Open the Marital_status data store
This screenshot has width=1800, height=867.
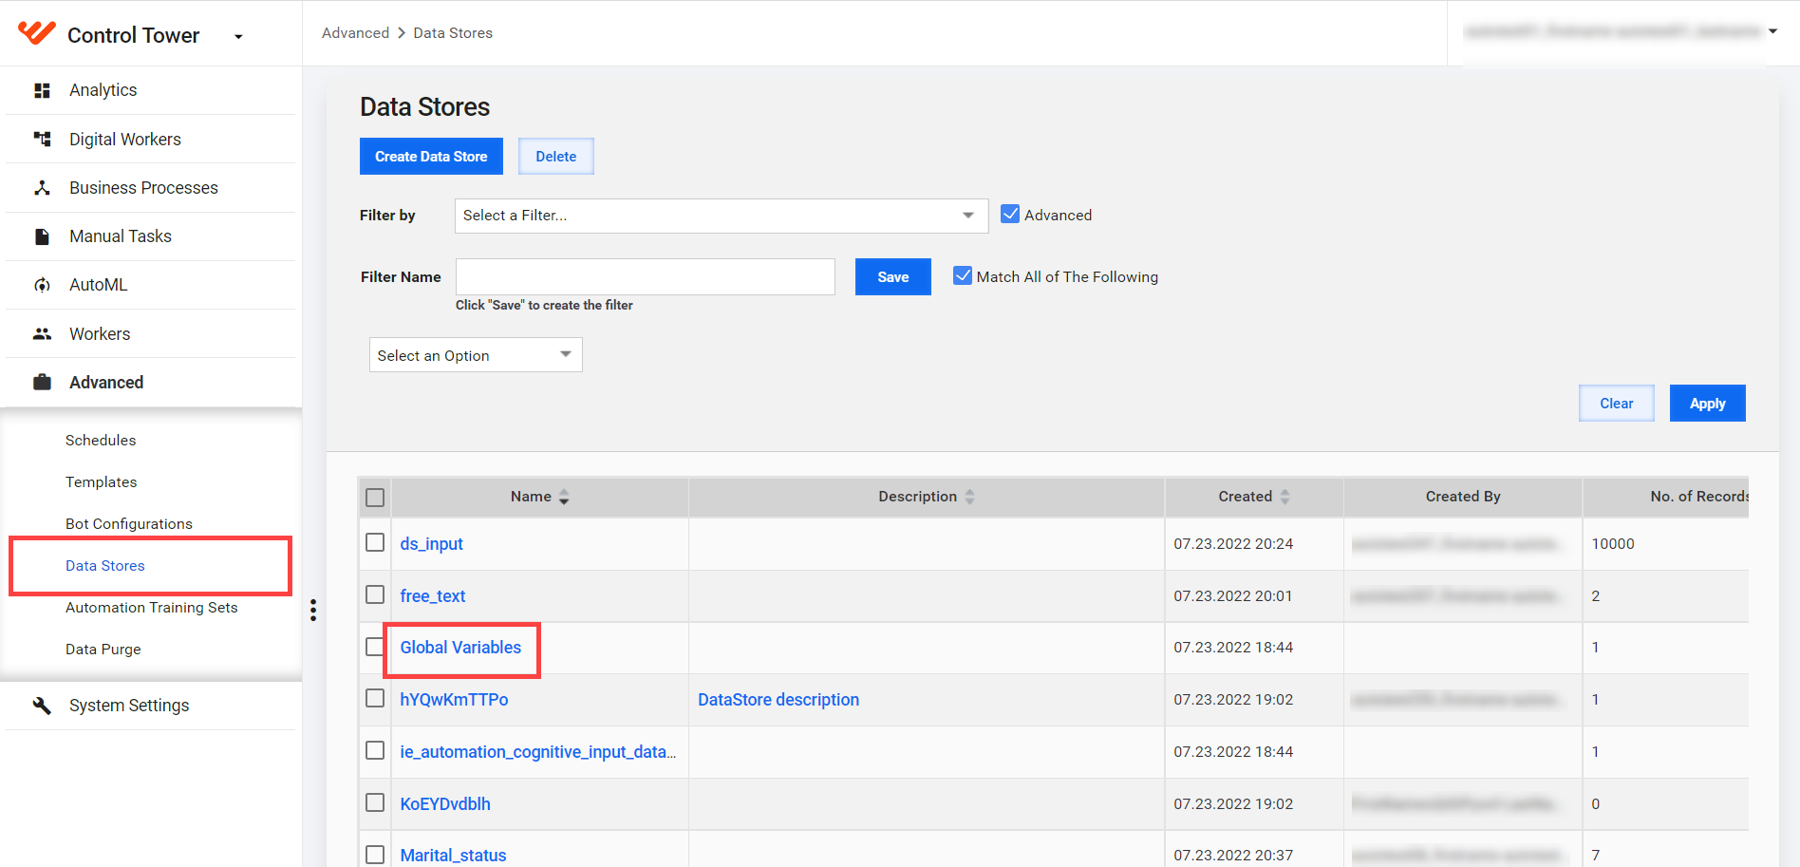pos(453,856)
